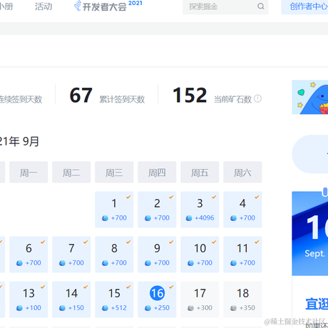Select day 13 with +100 reward
This screenshot has width=328, height=328.
point(29,299)
